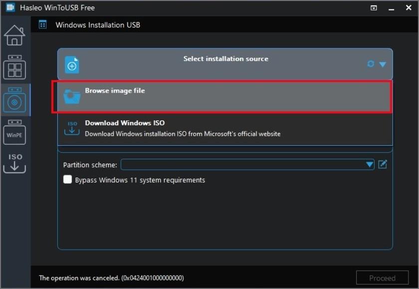Choose Download Windows ISO option
This screenshot has width=419, height=289.
click(x=225, y=129)
